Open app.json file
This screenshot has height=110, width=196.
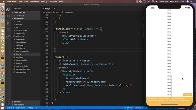coord(19,57)
